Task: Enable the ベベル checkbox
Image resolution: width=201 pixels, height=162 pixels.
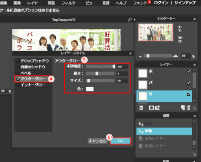Action: [x=18, y=73]
